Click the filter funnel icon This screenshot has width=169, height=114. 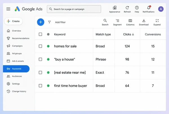(49, 22)
